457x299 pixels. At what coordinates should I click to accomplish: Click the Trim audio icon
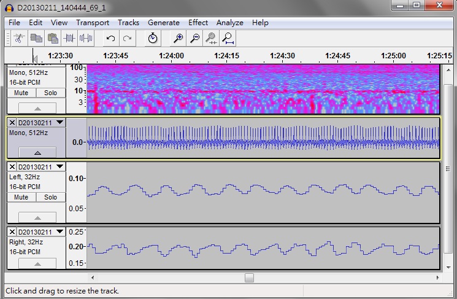[x=69, y=38]
